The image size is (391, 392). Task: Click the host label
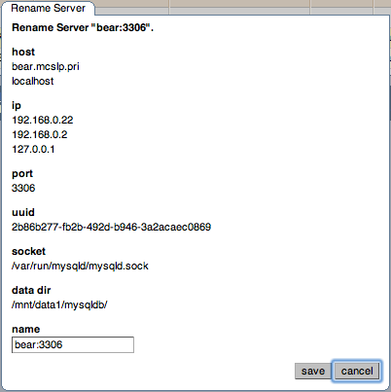[x=23, y=52]
